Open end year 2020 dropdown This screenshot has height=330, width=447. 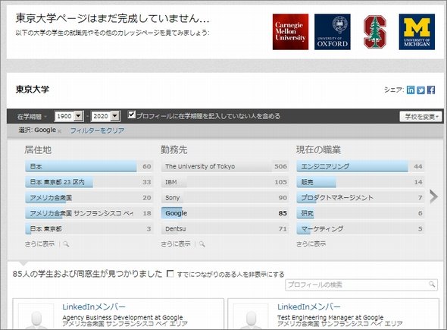tap(105, 116)
